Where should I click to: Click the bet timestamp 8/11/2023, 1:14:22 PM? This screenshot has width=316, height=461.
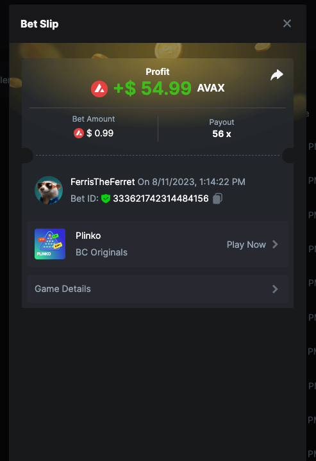199,182
